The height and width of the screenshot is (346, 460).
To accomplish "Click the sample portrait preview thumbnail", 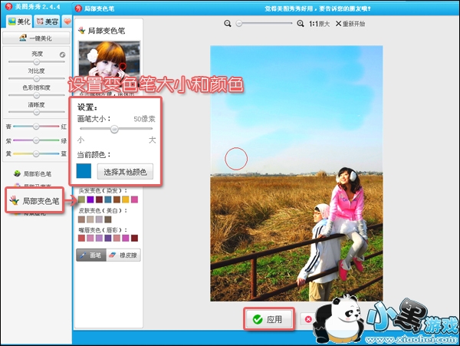I will 109,59.
